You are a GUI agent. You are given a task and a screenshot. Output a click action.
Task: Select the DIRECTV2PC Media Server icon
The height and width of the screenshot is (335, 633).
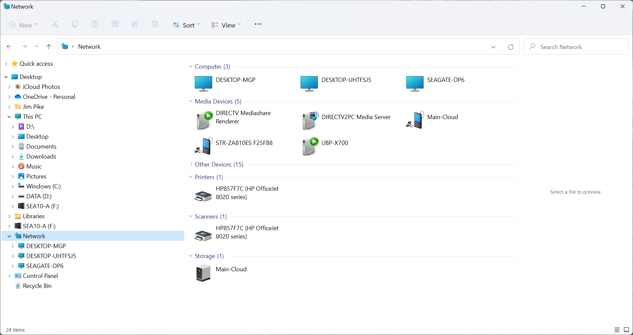pos(310,120)
